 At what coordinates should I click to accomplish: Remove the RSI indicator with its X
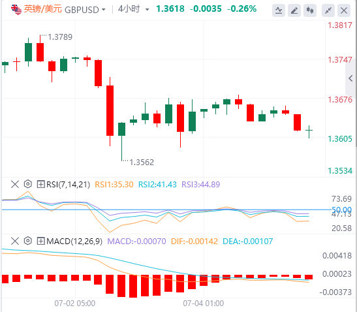(15, 184)
